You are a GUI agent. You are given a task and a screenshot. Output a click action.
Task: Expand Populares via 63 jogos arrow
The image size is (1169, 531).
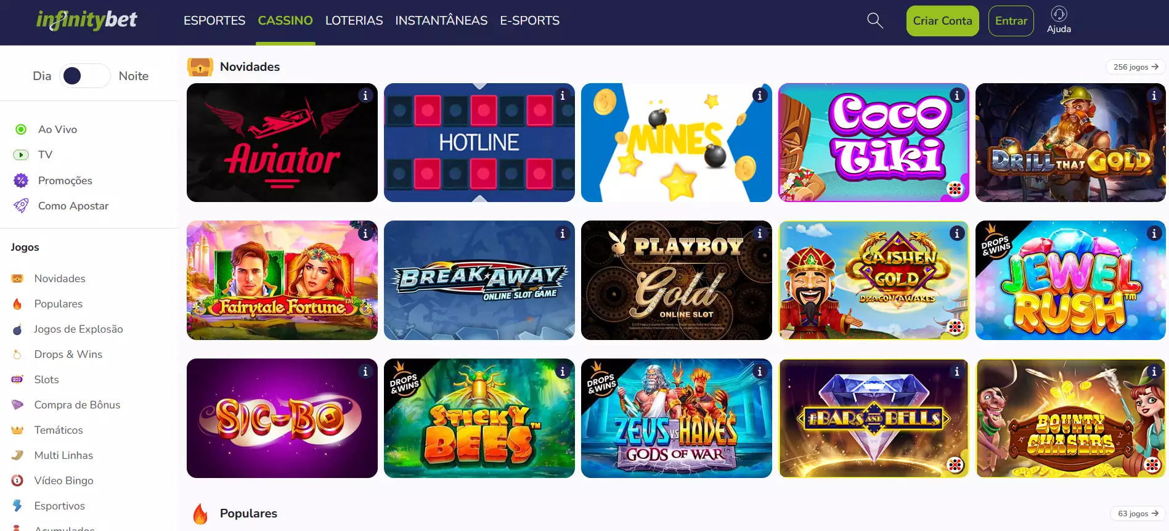click(1138, 513)
